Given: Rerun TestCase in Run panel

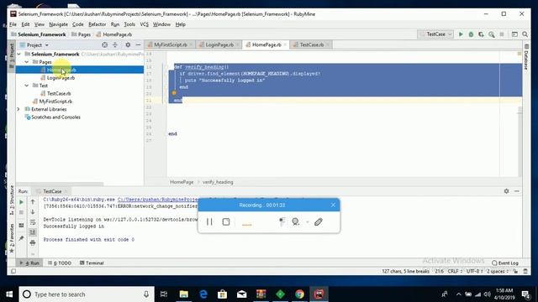Looking at the screenshot, I should 21,202.
